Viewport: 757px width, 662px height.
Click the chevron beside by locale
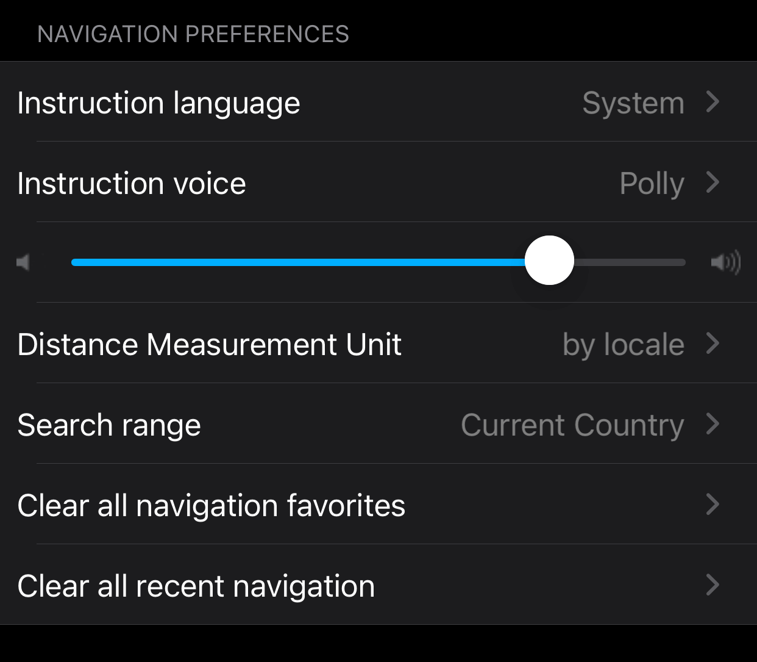pyautogui.click(x=713, y=343)
